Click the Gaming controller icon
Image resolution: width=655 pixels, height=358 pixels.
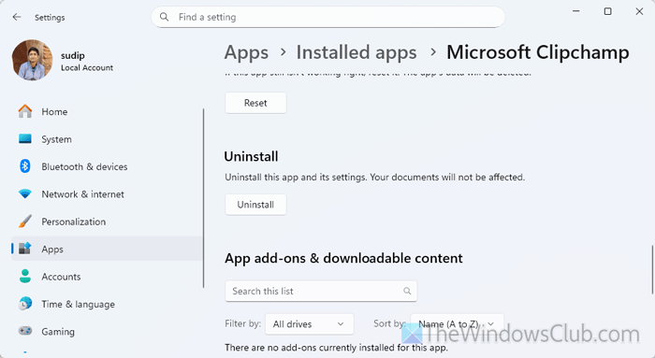coord(25,331)
